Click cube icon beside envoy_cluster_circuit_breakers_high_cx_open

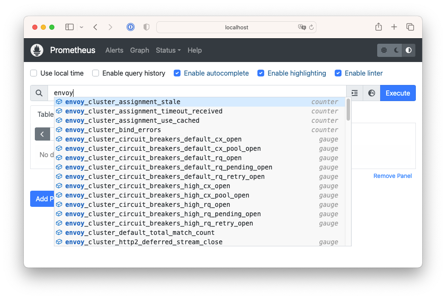[59, 186]
